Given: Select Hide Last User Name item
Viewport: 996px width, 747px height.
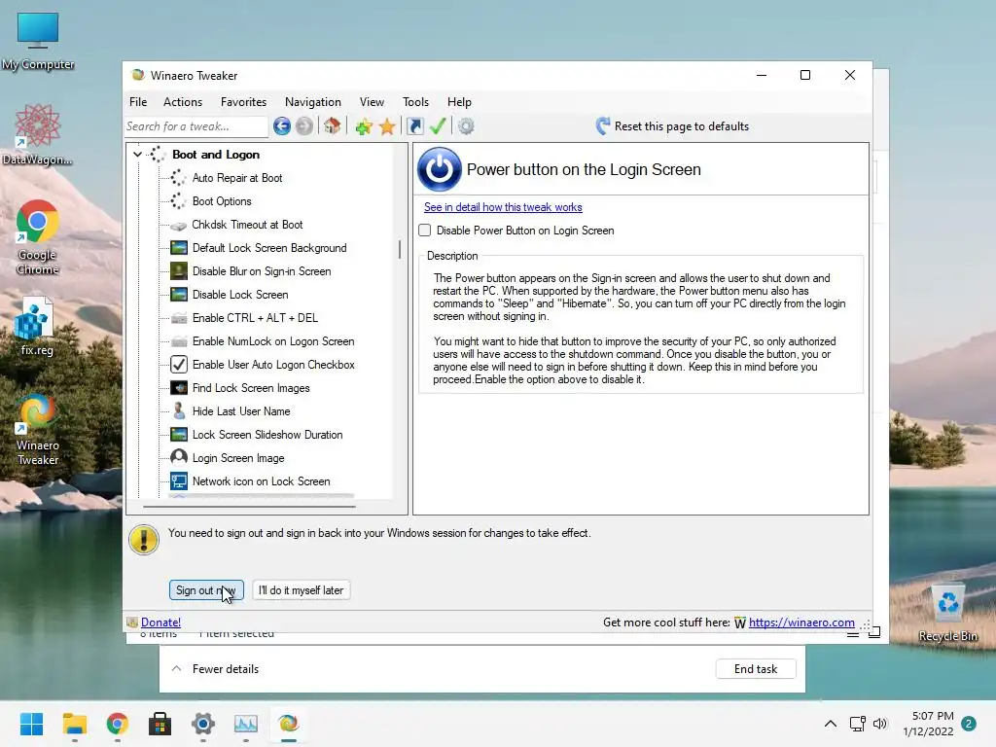Looking at the screenshot, I should [x=241, y=411].
